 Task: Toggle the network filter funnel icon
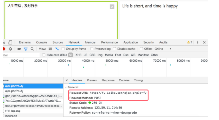26,49
